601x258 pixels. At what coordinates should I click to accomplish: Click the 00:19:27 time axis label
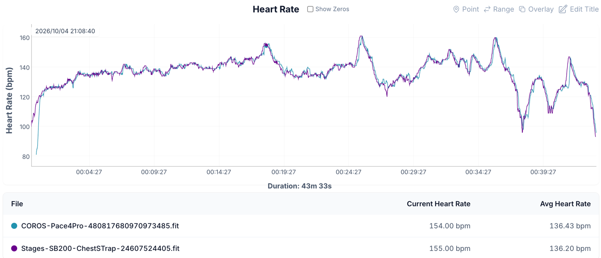pos(284,172)
